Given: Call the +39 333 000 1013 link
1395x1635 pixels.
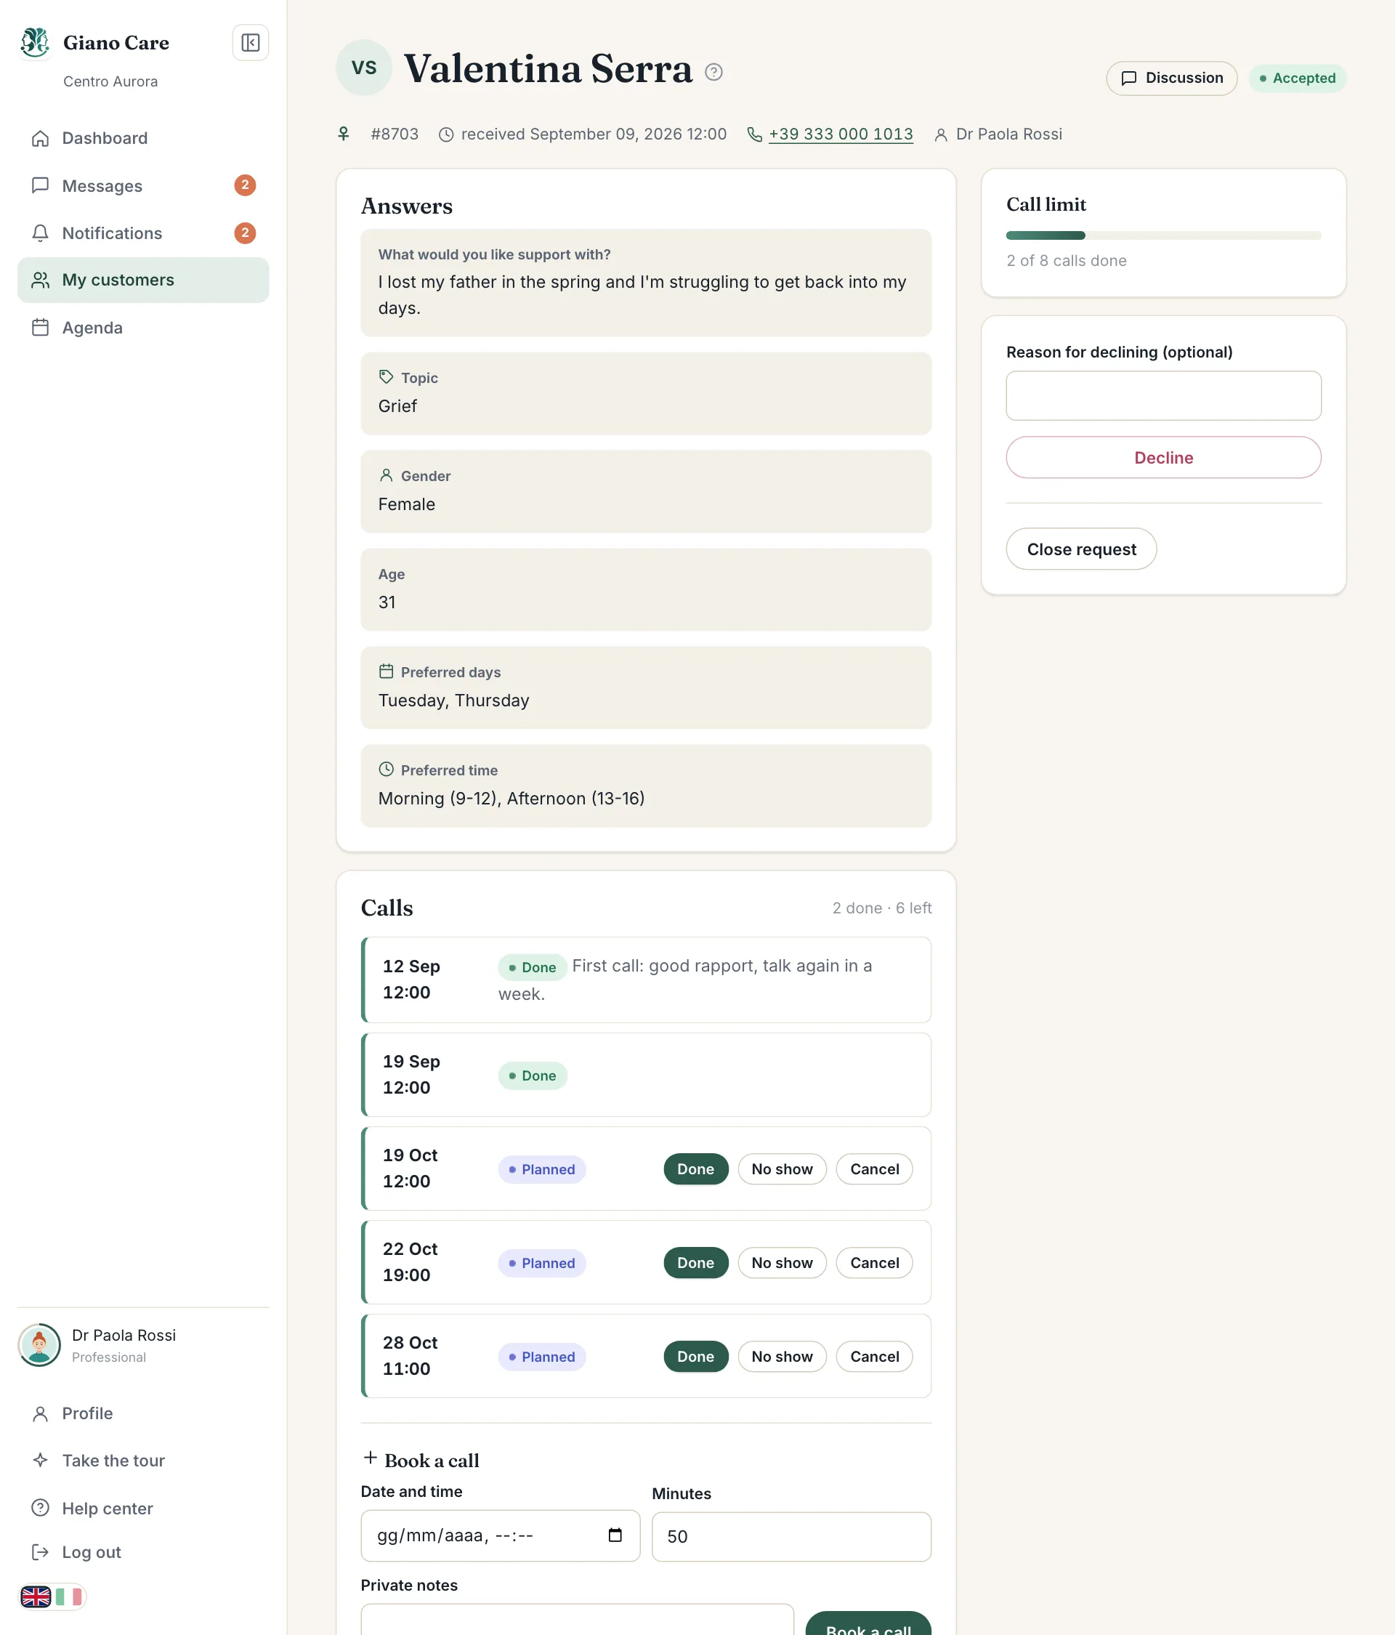Looking at the screenshot, I should coord(841,134).
